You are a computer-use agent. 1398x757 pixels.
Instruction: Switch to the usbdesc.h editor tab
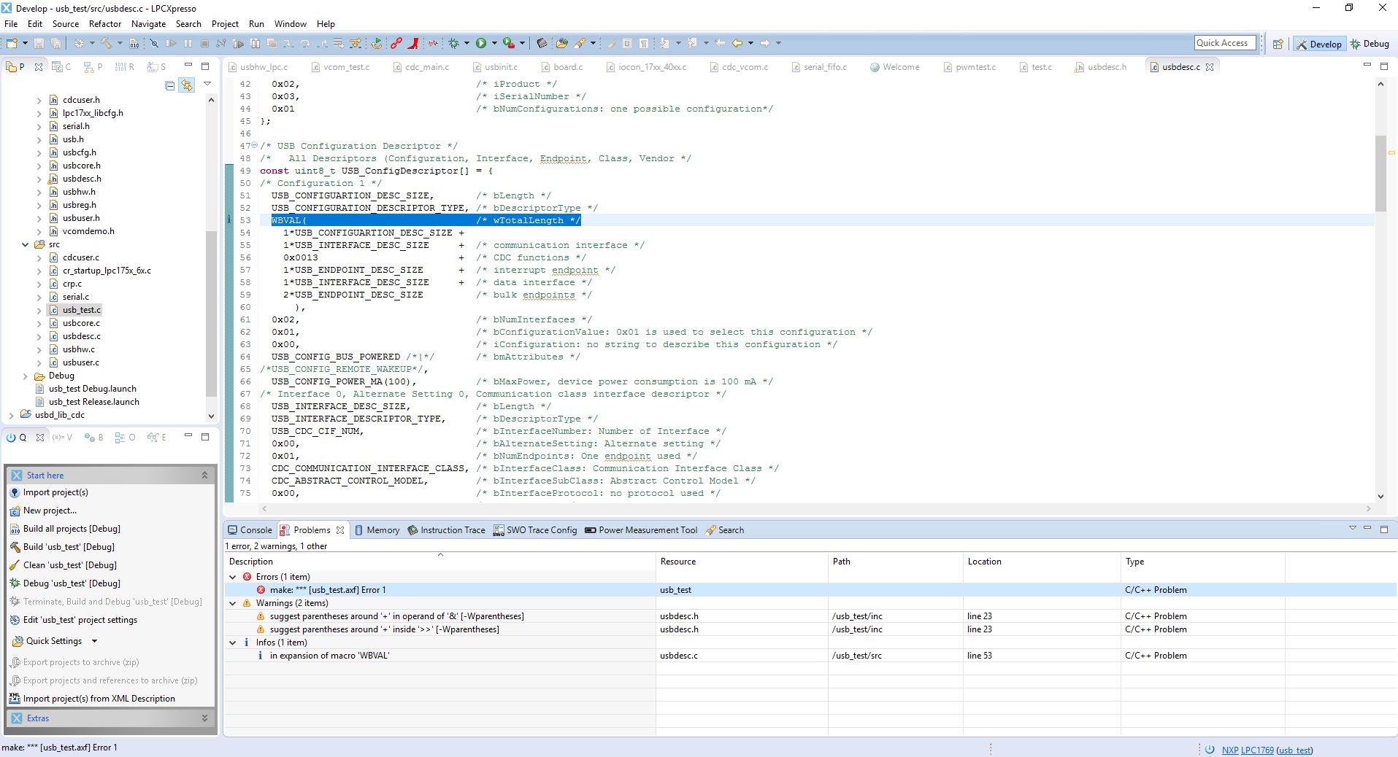click(1106, 67)
